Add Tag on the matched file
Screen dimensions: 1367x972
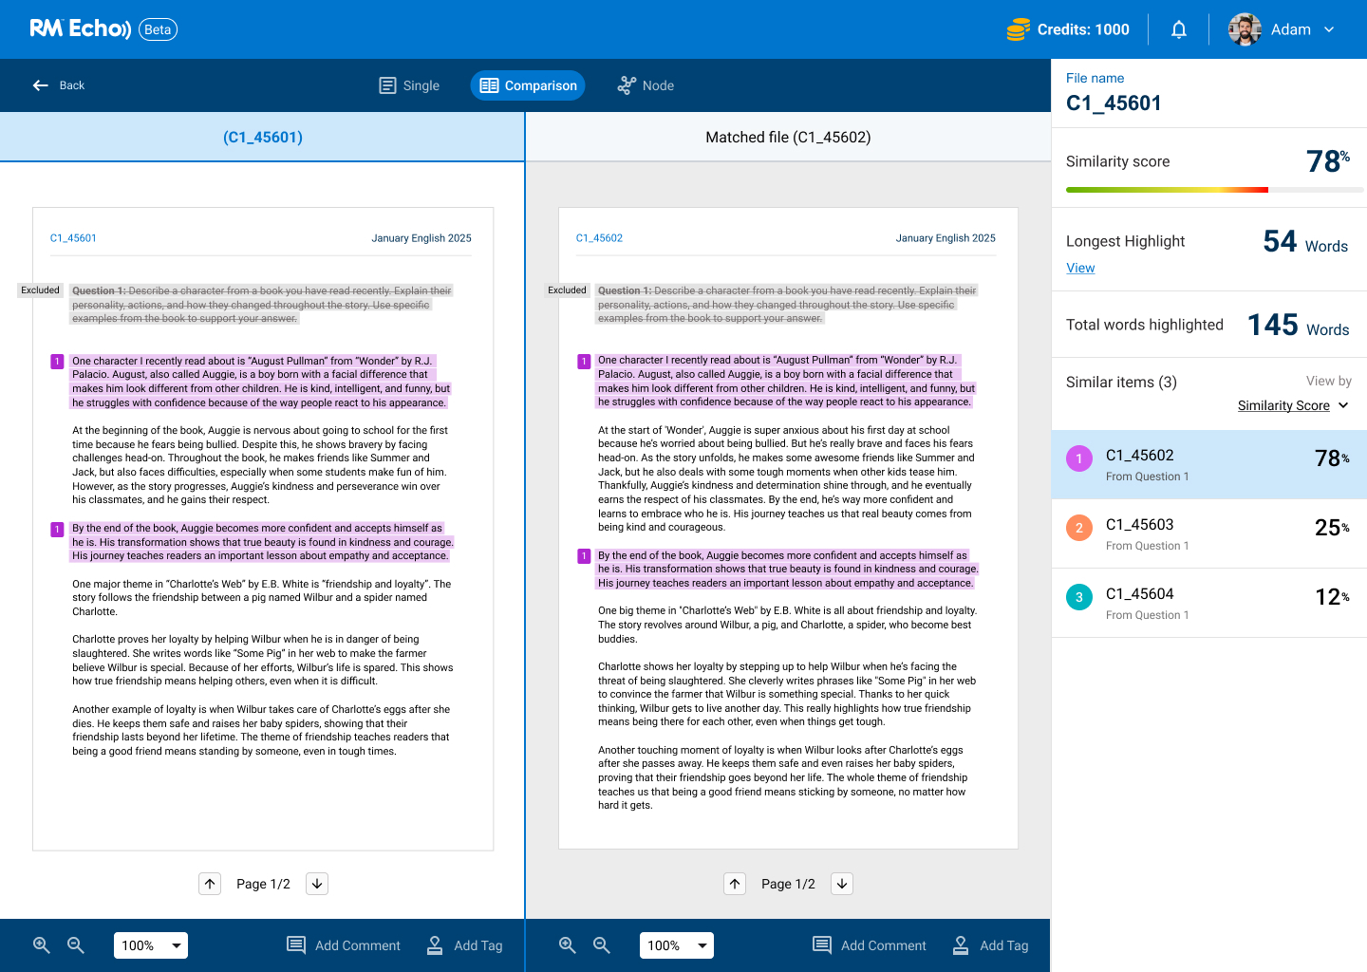tap(990, 945)
